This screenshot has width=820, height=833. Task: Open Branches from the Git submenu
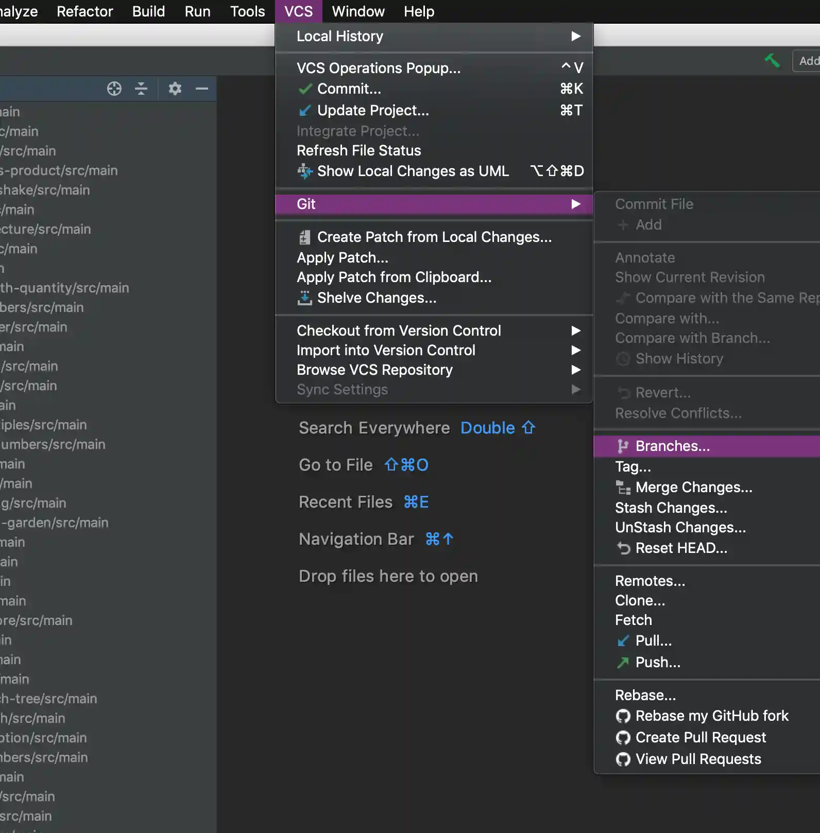pyautogui.click(x=672, y=446)
